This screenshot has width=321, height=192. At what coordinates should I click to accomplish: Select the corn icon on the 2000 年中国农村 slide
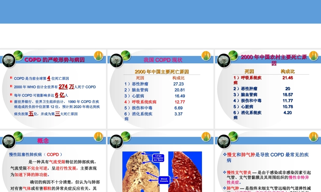pyautogui.click(x=314, y=56)
